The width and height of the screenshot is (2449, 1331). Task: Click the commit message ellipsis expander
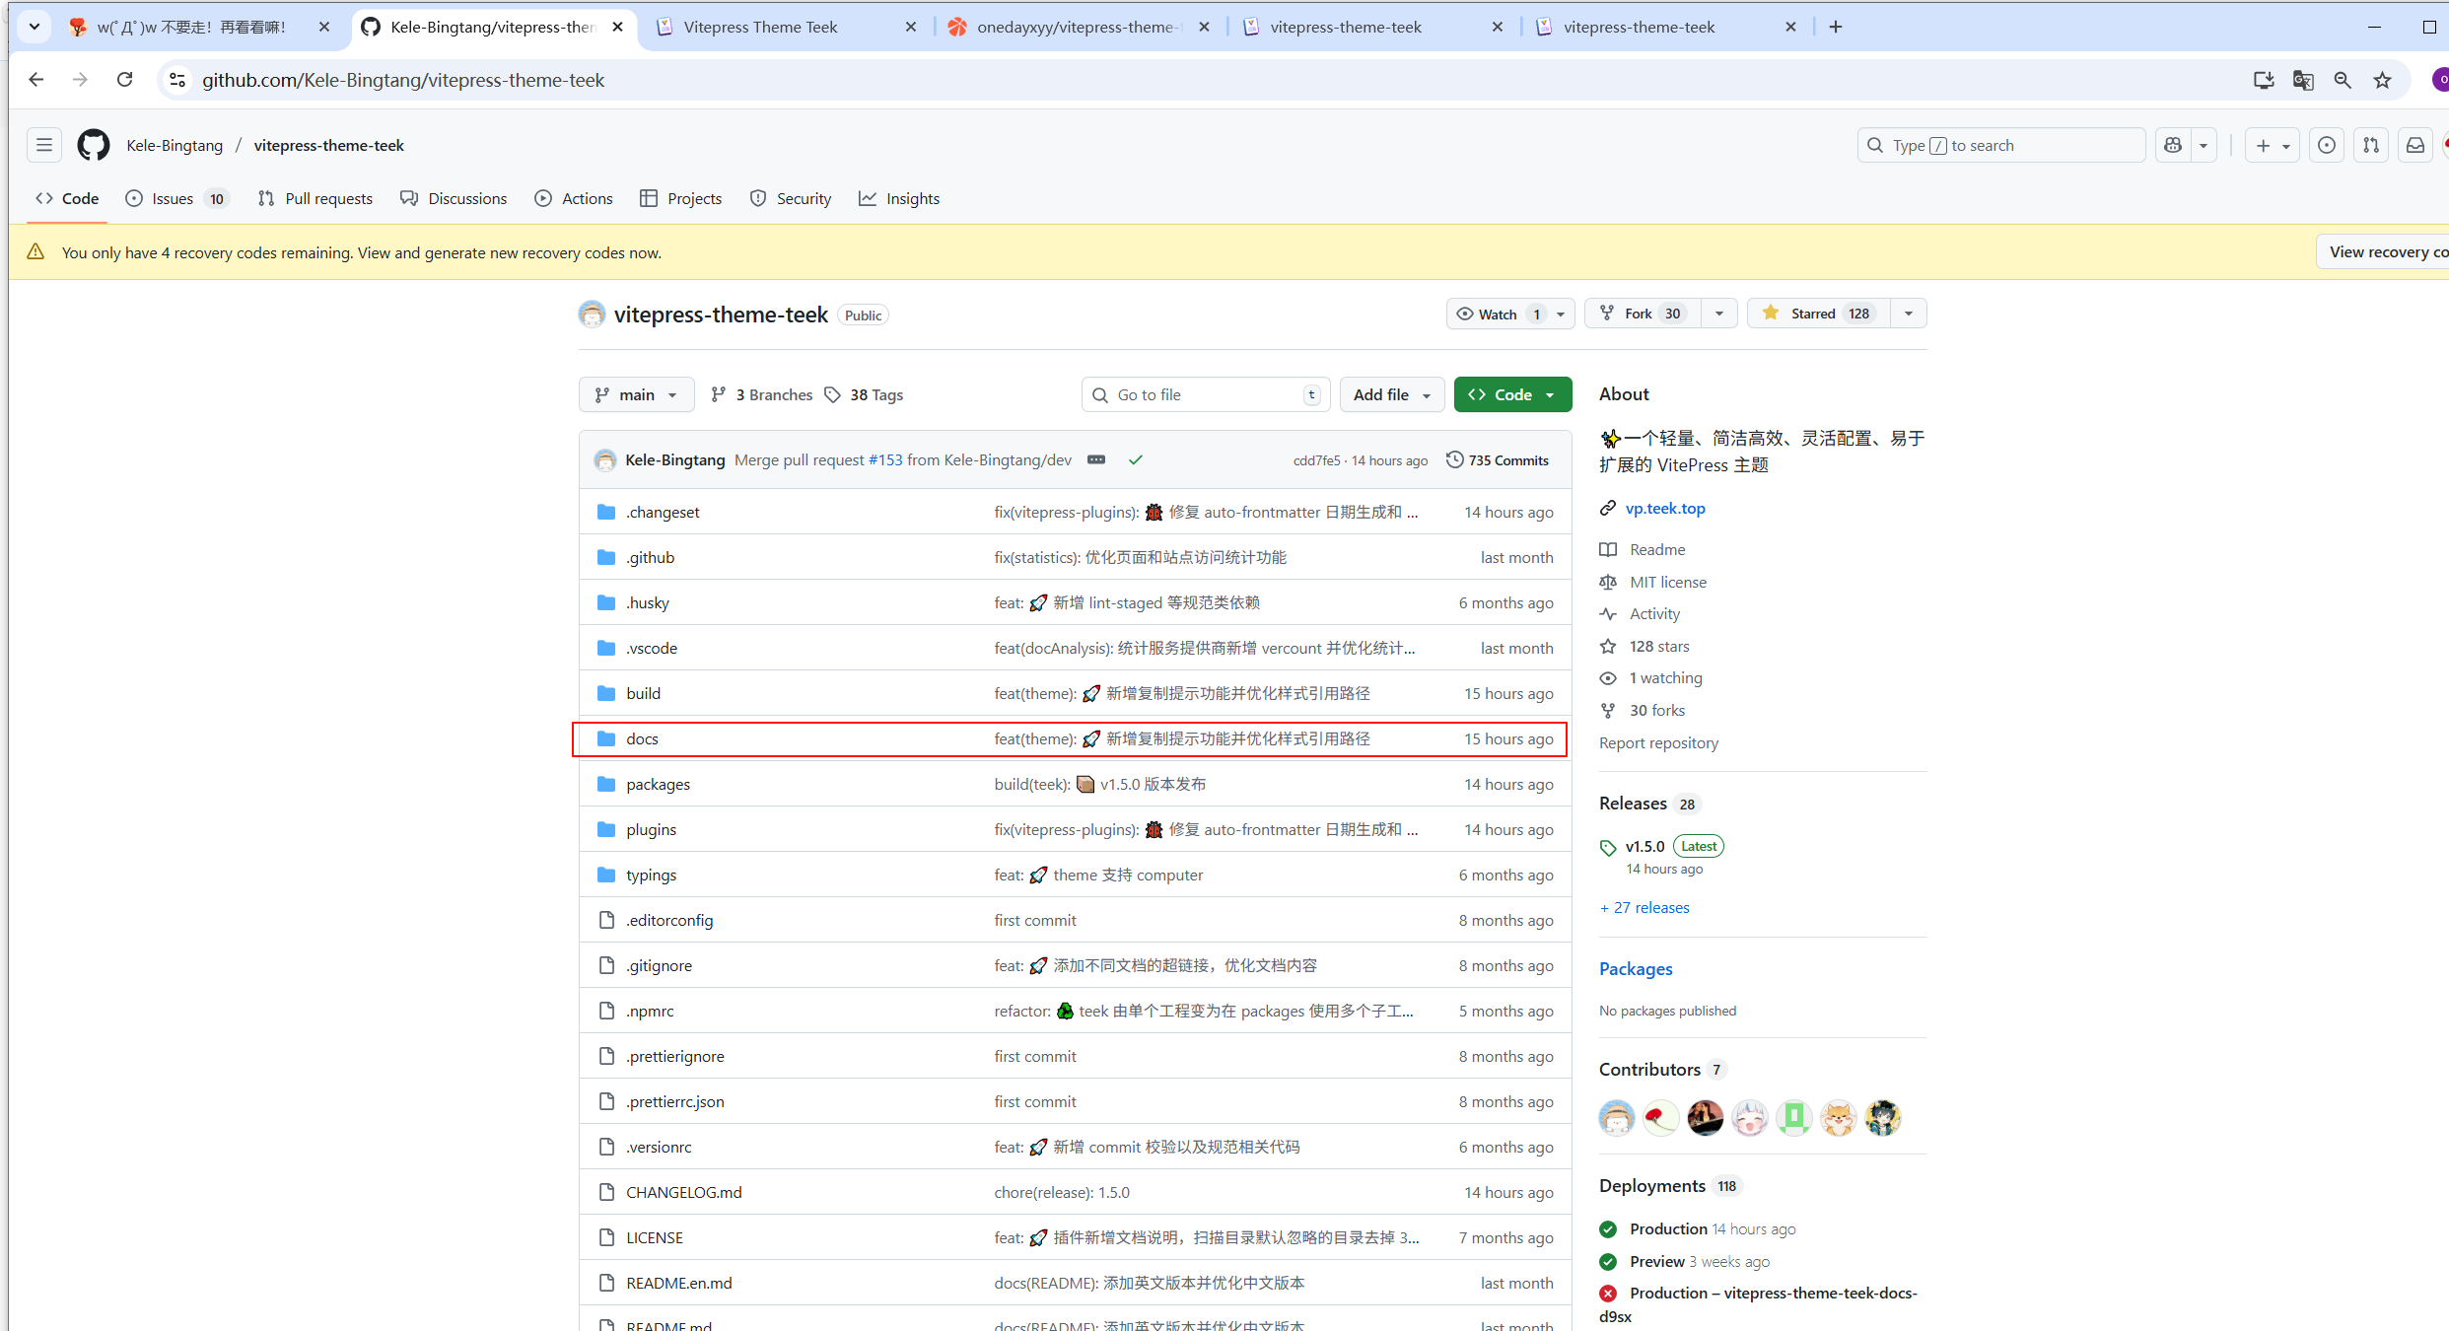(1095, 459)
